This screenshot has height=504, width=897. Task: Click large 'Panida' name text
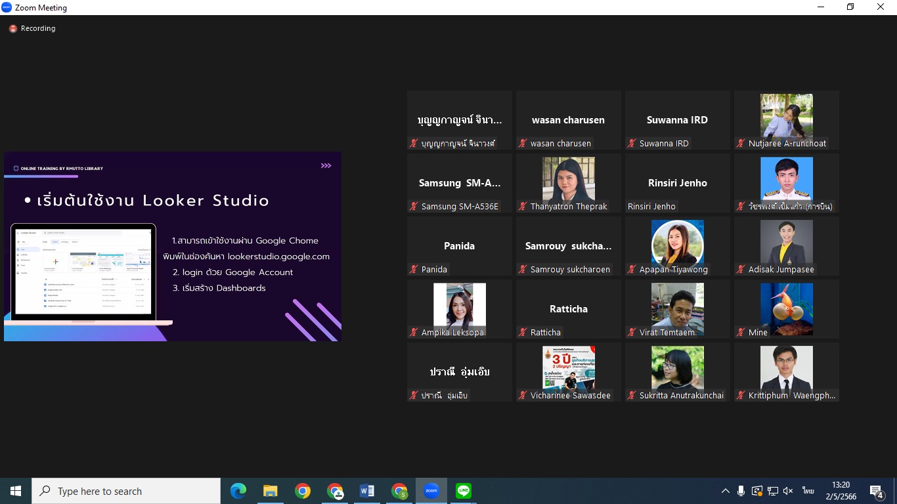459,246
